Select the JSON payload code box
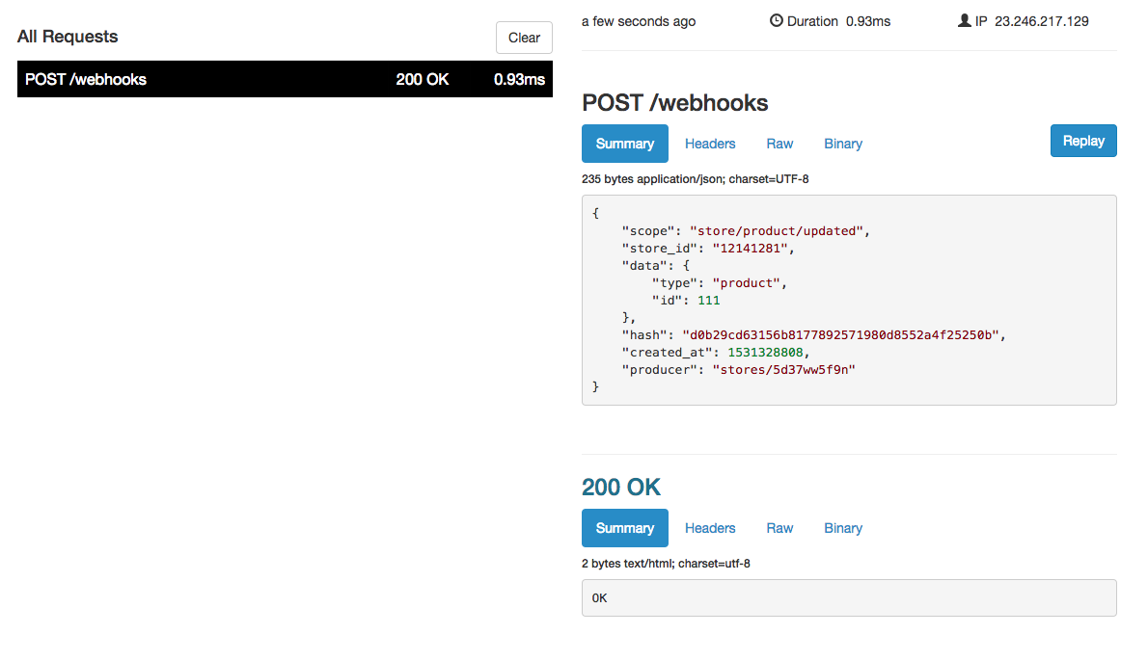This screenshot has height=661, width=1148. pos(849,299)
